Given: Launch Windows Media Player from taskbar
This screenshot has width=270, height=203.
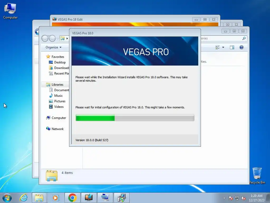Looking at the screenshot, I should point(55,198).
